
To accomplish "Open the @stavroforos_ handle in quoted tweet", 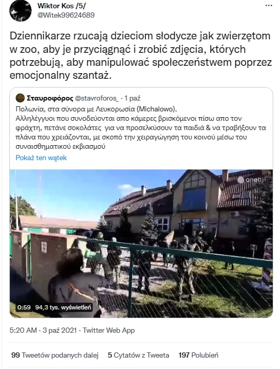I will click(97, 98).
